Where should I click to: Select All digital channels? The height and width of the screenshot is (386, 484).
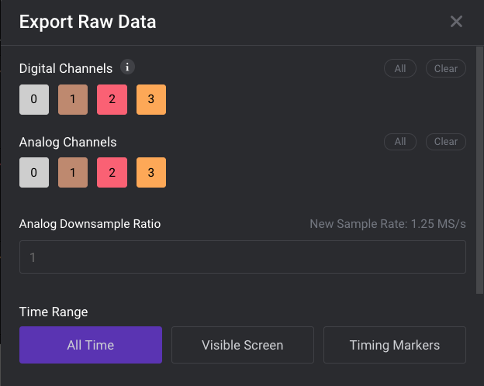pos(400,68)
